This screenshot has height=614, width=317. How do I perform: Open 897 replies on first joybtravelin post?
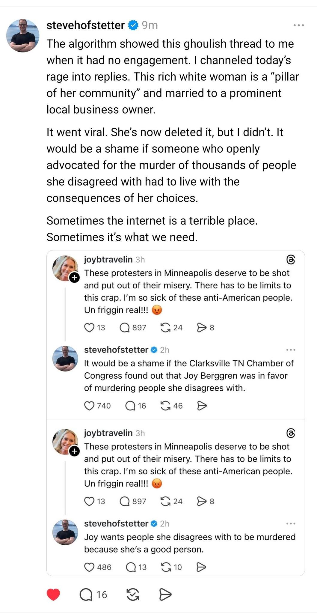125,327
